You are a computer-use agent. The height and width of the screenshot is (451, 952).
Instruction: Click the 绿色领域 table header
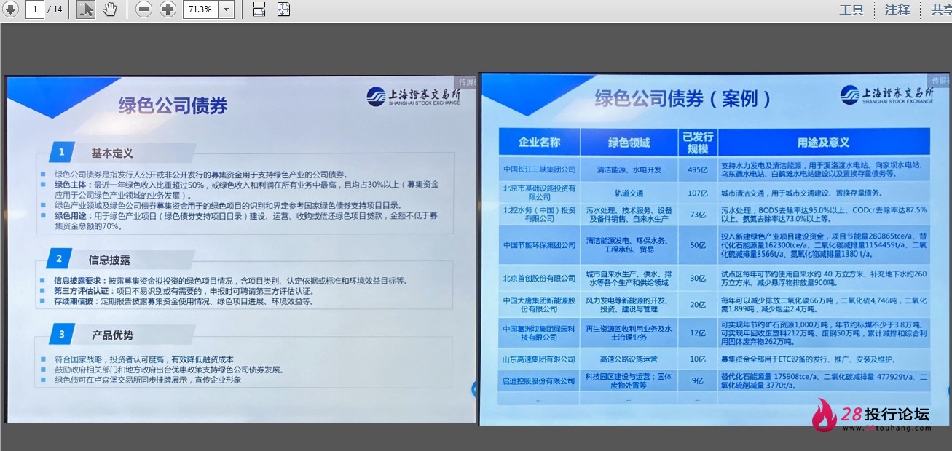click(x=629, y=142)
